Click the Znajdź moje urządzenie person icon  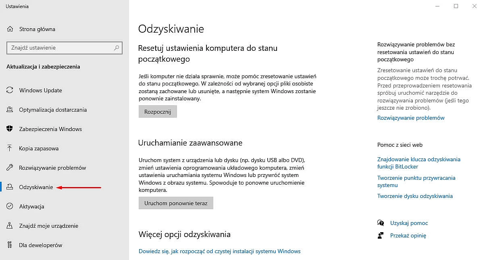pos(10,225)
